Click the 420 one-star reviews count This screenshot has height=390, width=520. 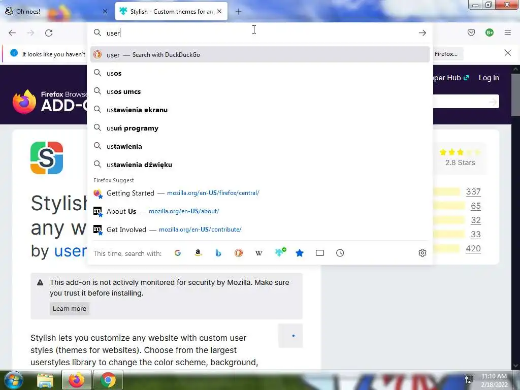tap(473, 249)
